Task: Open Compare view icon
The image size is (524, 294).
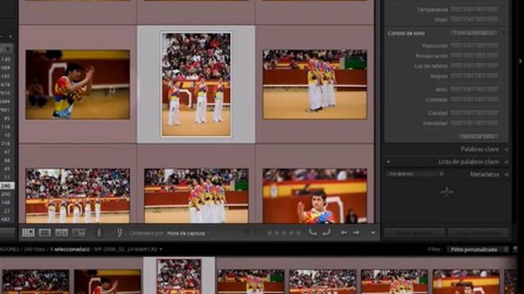Action: 61,233
